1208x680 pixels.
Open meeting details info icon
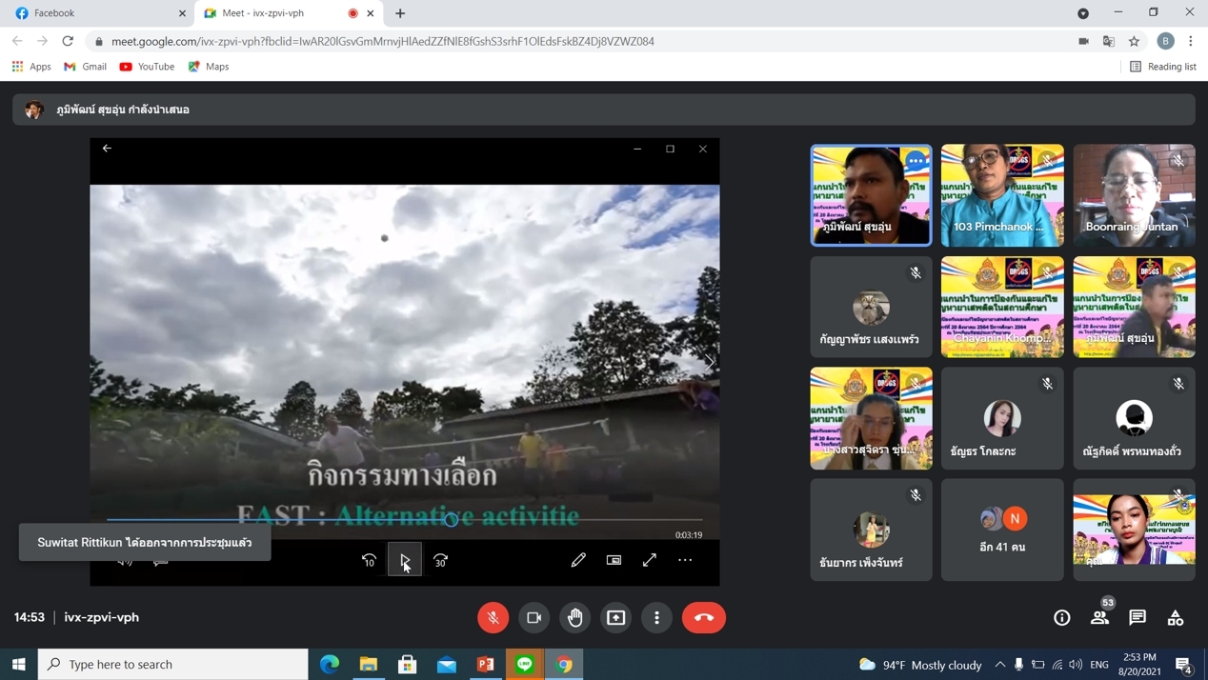(x=1061, y=617)
